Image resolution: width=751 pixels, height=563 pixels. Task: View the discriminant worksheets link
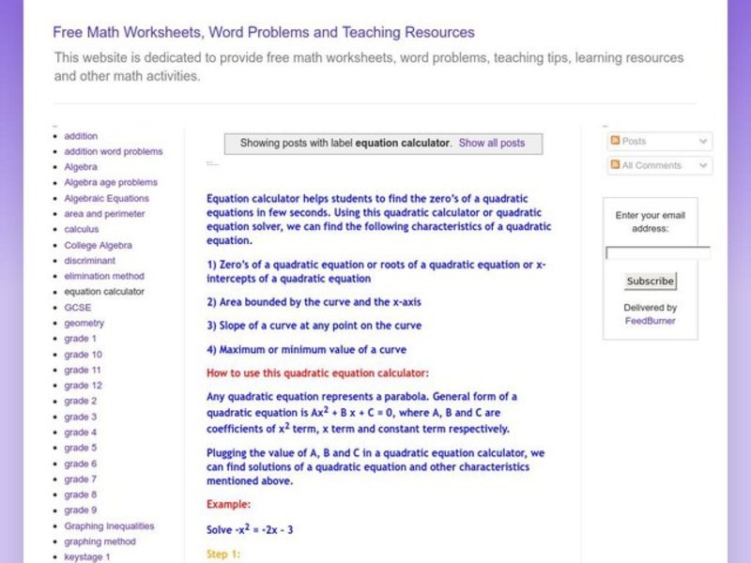click(x=90, y=260)
